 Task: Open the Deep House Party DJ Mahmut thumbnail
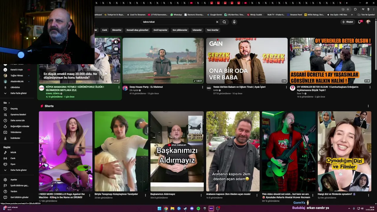tap(163, 61)
